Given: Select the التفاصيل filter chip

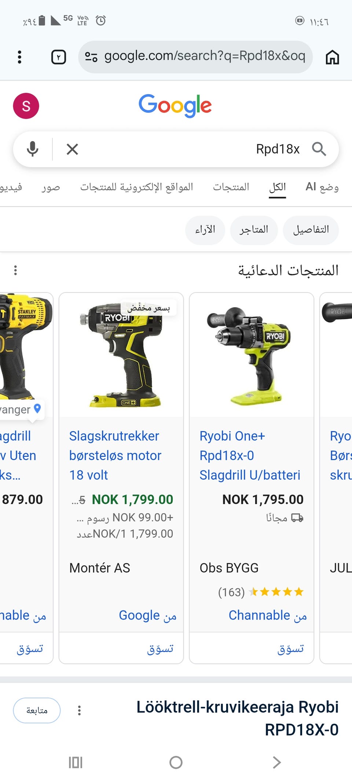Looking at the screenshot, I should tap(311, 230).
